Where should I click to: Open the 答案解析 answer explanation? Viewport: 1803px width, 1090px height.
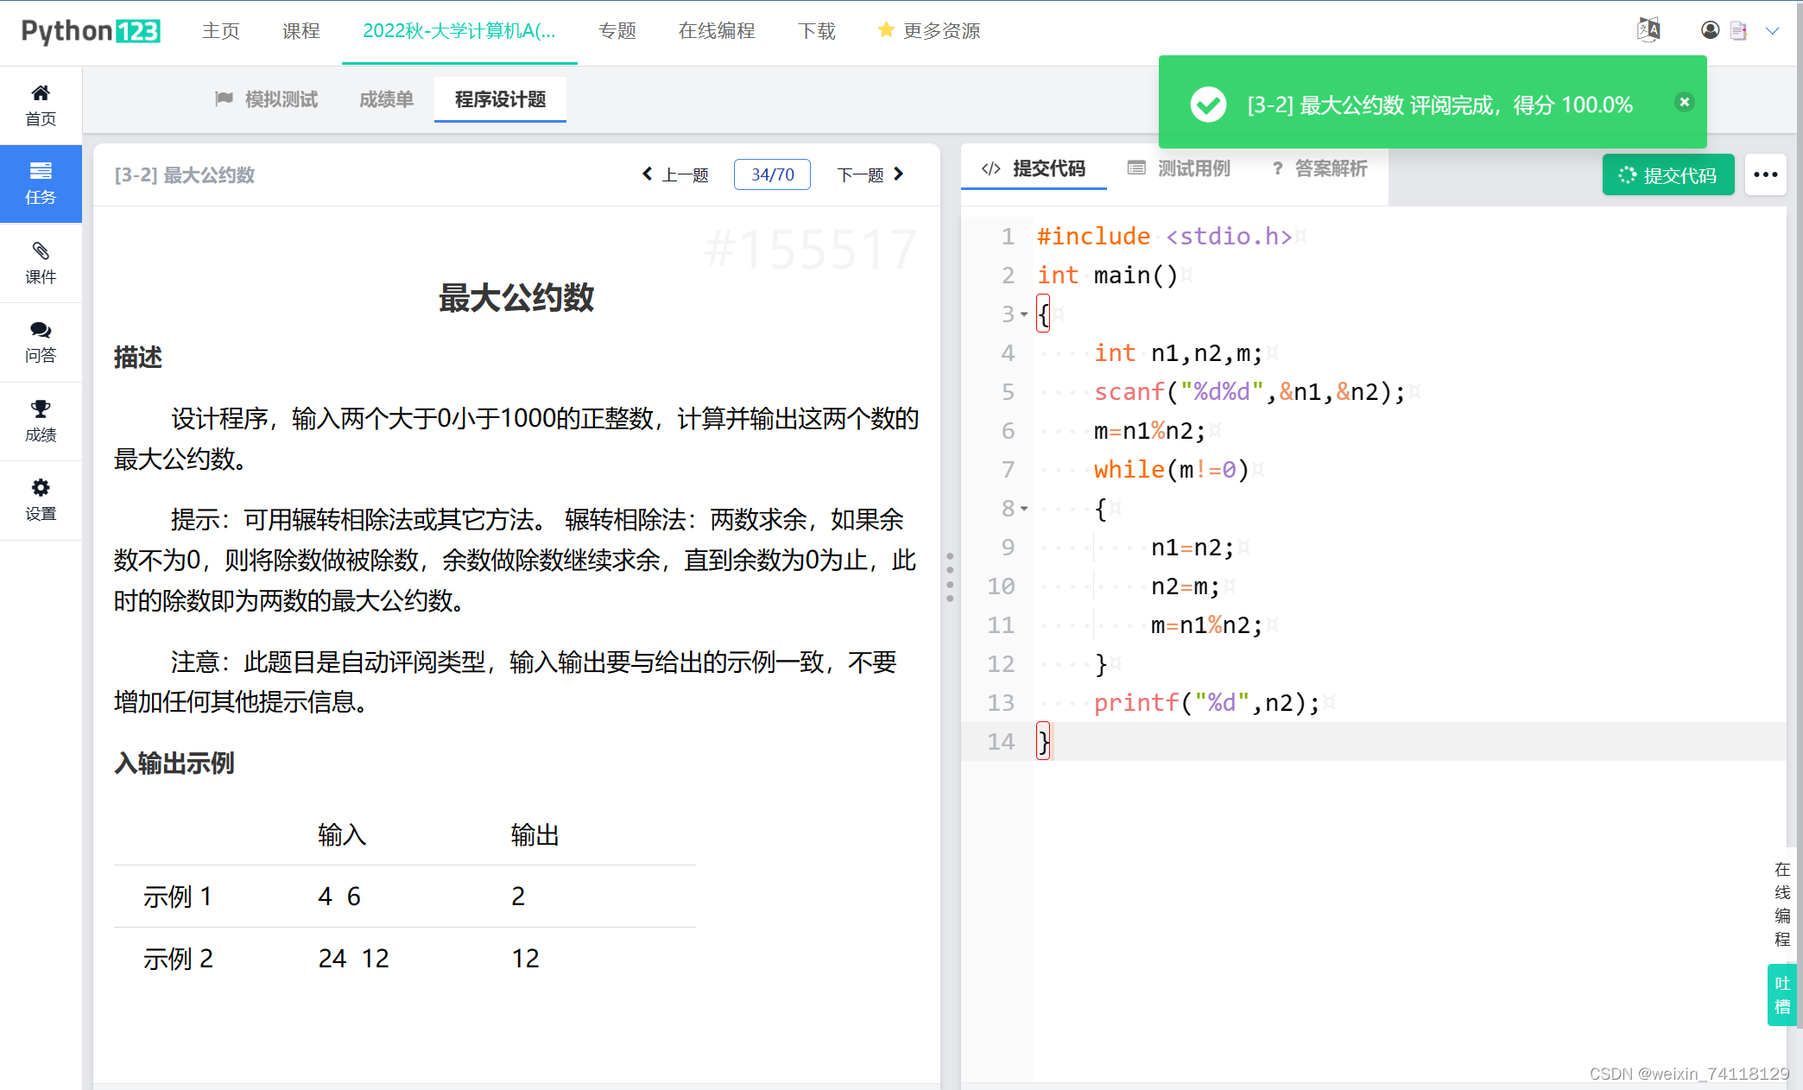(1329, 168)
